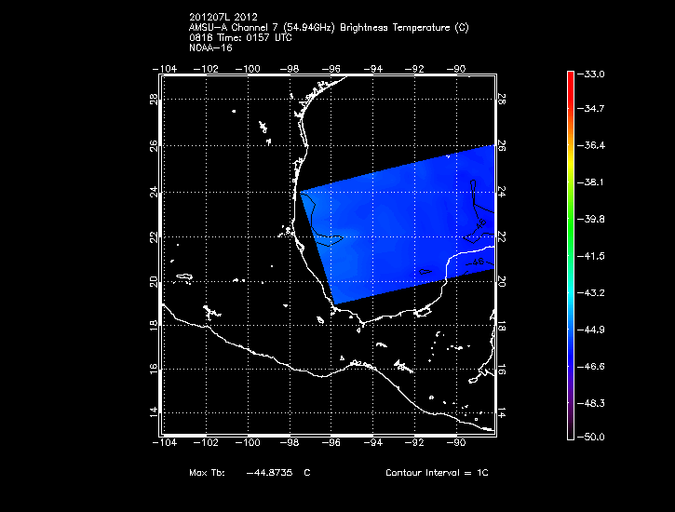This screenshot has height=512, width=675.
Task: Click the -90 longitude label on top axis
Action: [456, 69]
